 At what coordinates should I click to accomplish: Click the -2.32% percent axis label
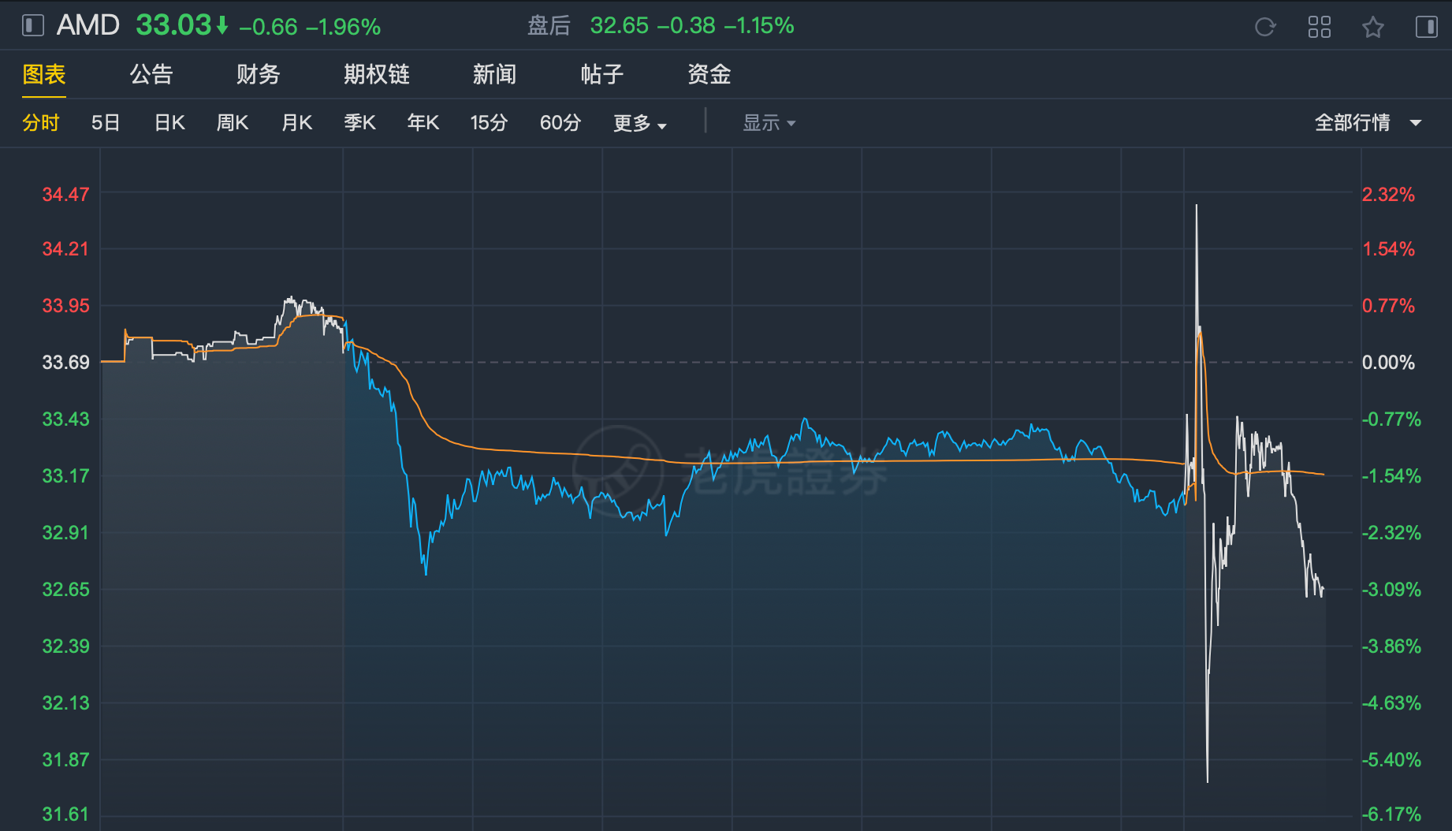click(x=1391, y=533)
